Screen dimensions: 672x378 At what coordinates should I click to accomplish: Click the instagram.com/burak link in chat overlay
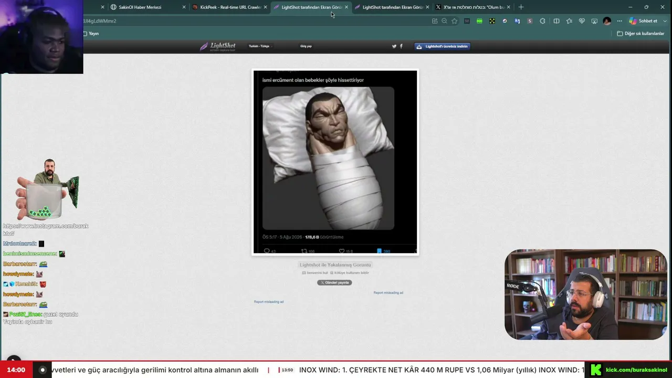46,229
